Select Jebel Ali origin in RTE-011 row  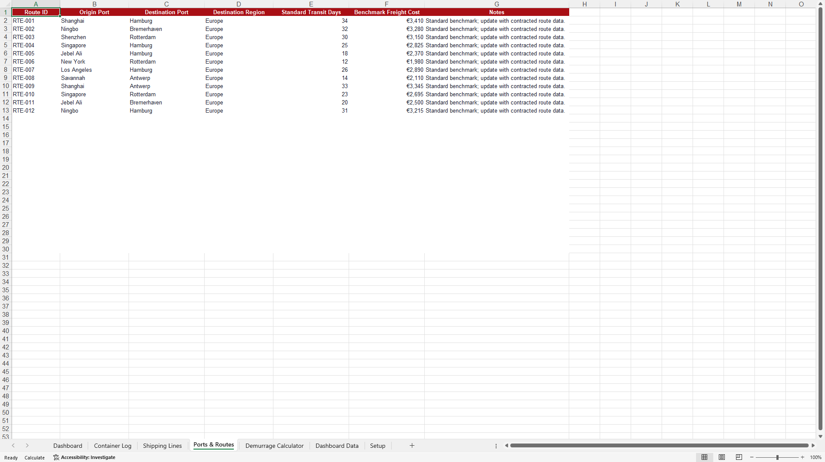point(94,102)
